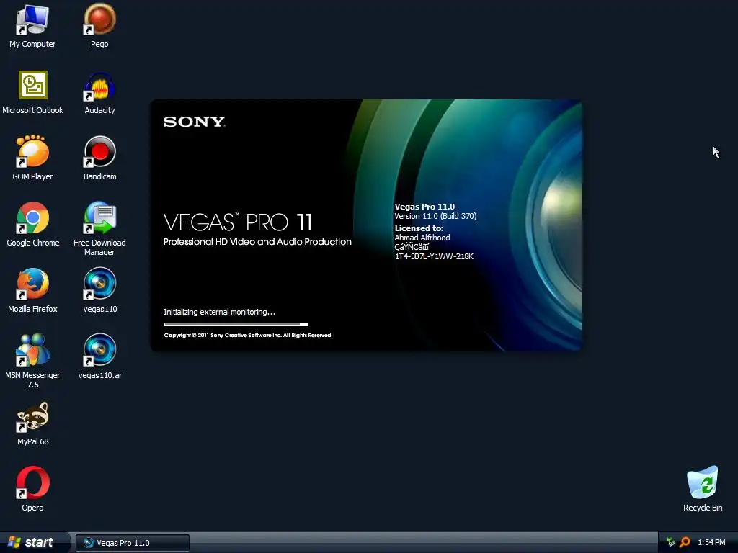Image resolution: width=738 pixels, height=553 pixels.
Task: Click the VEGAS PRO 11 title logo
Action: pos(238,222)
